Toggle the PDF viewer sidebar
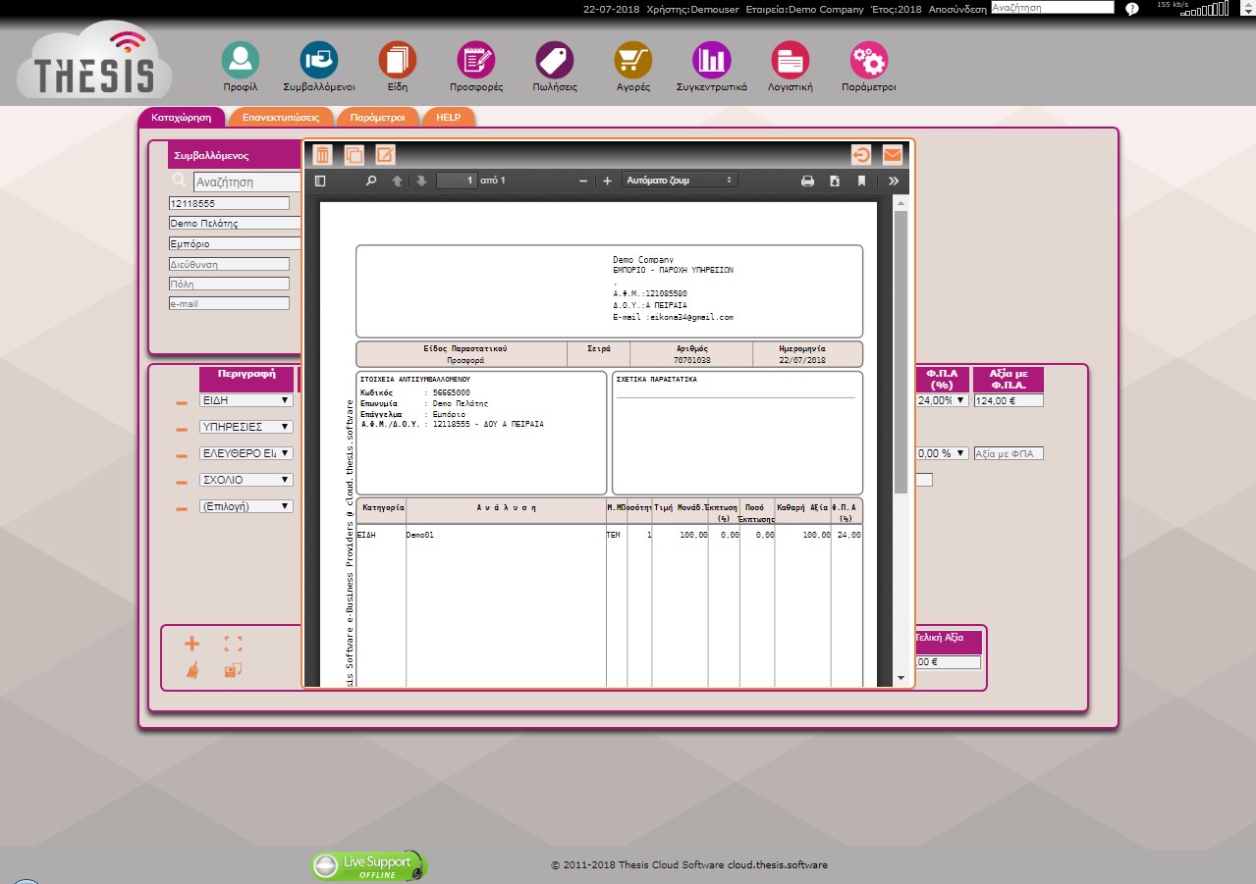Image resolution: width=1256 pixels, height=884 pixels. [320, 181]
